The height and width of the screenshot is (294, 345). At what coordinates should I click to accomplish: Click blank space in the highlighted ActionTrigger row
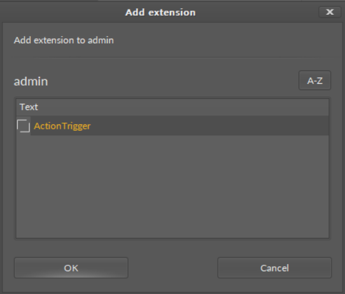tap(209, 126)
